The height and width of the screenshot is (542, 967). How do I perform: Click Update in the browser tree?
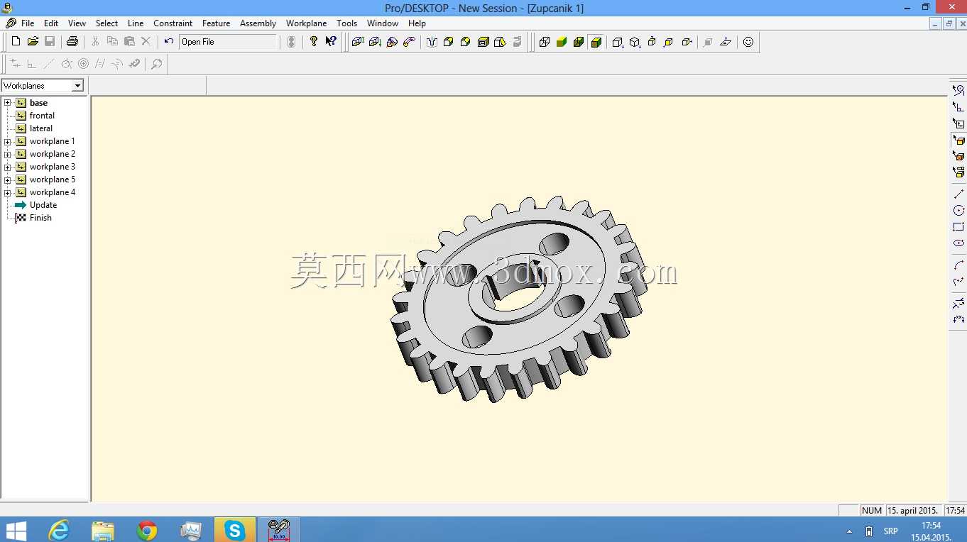coord(43,205)
